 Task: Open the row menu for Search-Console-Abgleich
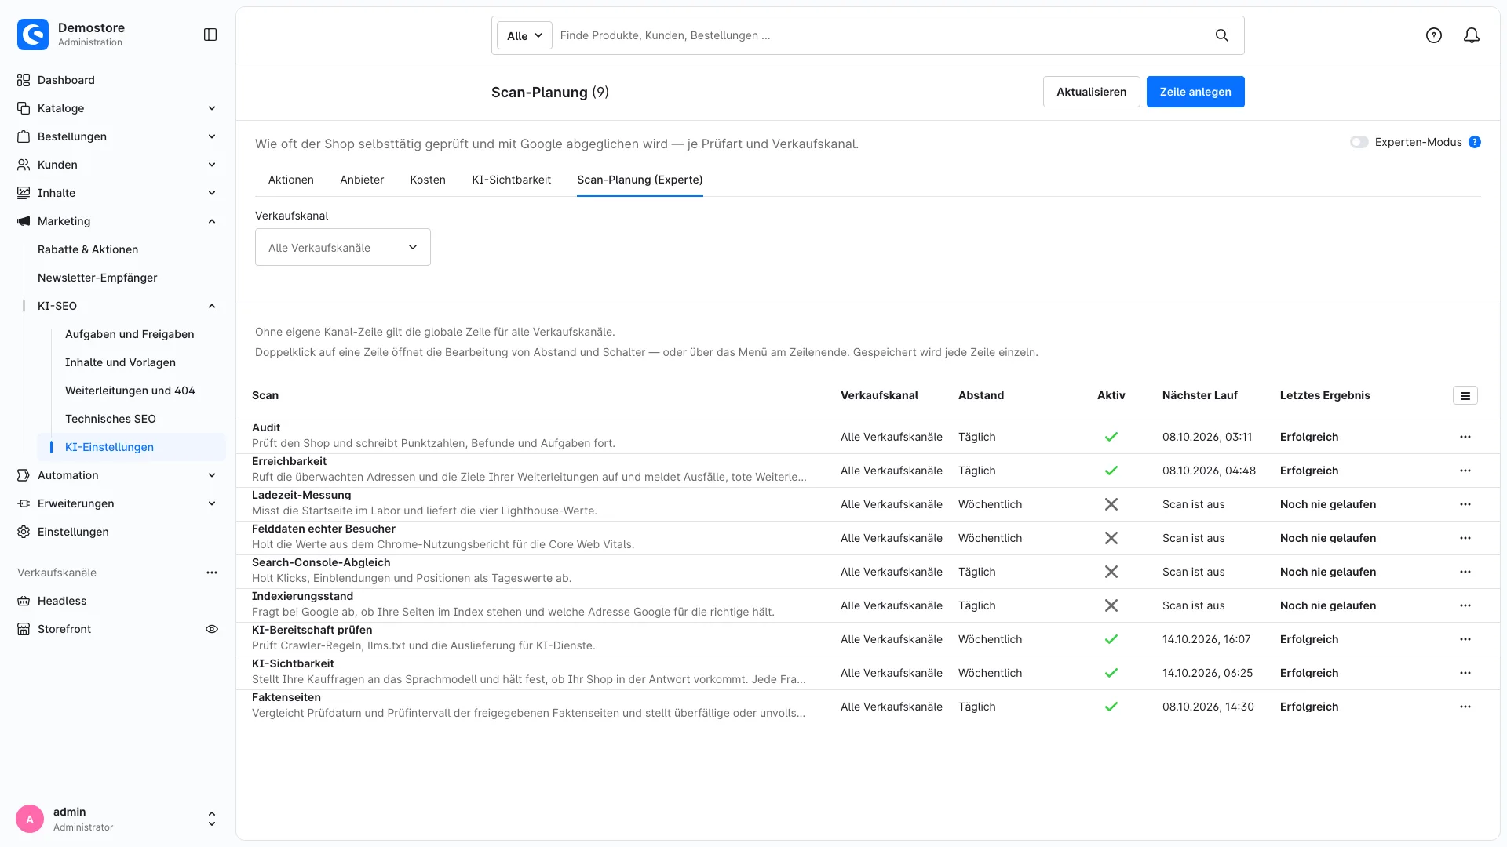[x=1465, y=572]
